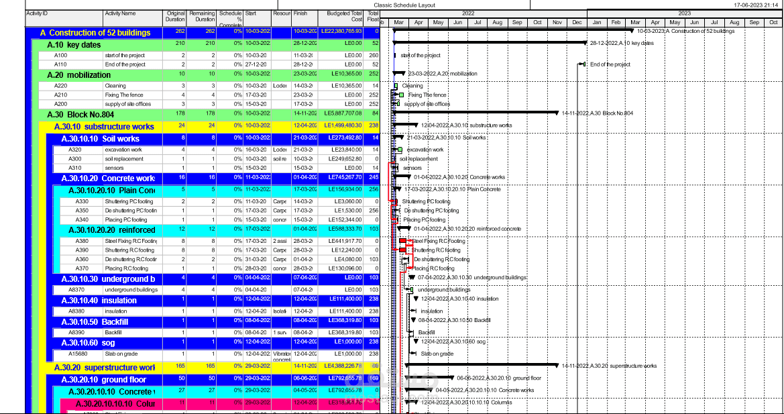784x414 pixels.
Task: Select WBS band A.30.10.60 sog
Action: coord(213,342)
